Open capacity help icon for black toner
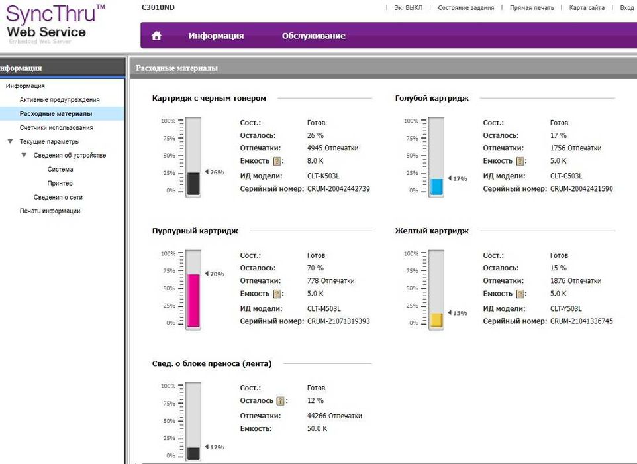 (277, 162)
